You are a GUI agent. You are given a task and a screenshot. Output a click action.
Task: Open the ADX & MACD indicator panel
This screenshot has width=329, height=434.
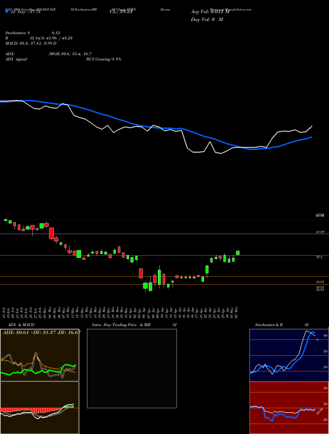click(39, 355)
